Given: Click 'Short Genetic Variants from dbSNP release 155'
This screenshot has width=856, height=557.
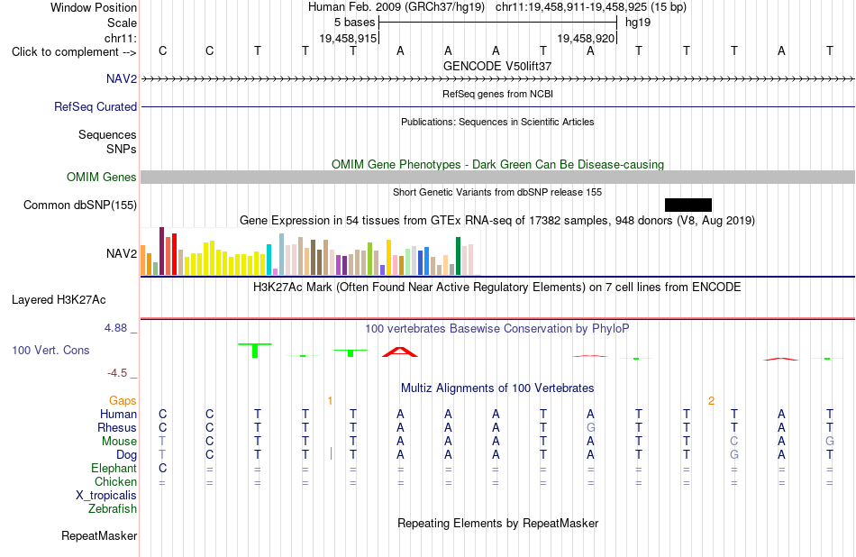Looking at the screenshot, I should [497, 192].
